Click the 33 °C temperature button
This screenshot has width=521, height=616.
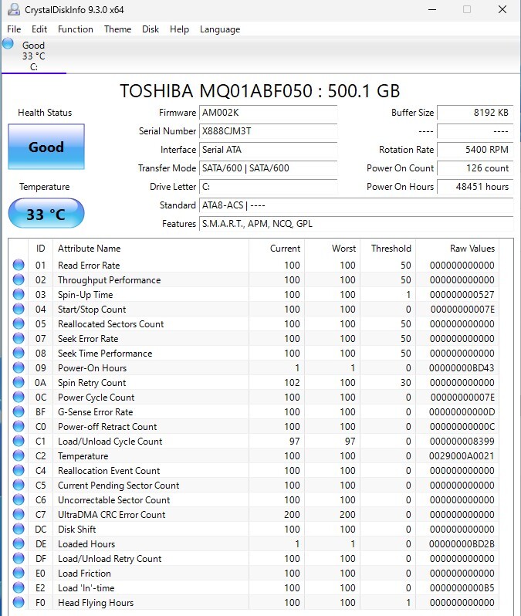click(46, 213)
